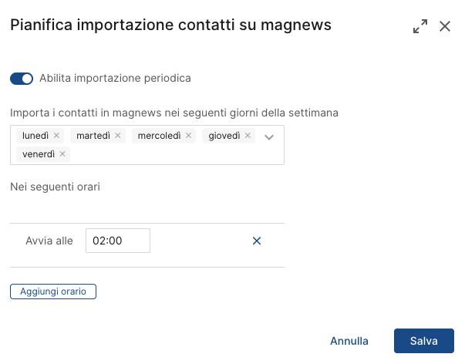
Task: Remove the martedì tag
Action: 118,136
